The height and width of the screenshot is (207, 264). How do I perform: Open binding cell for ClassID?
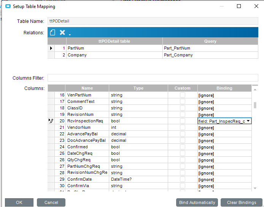[x=224, y=108]
